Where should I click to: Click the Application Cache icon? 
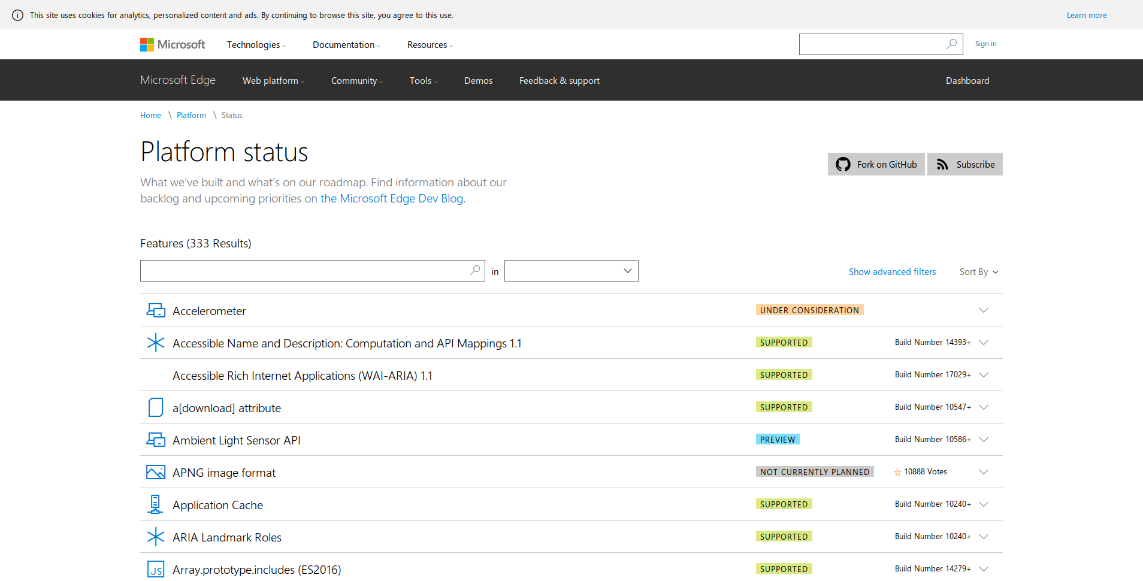tap(155, 504)
